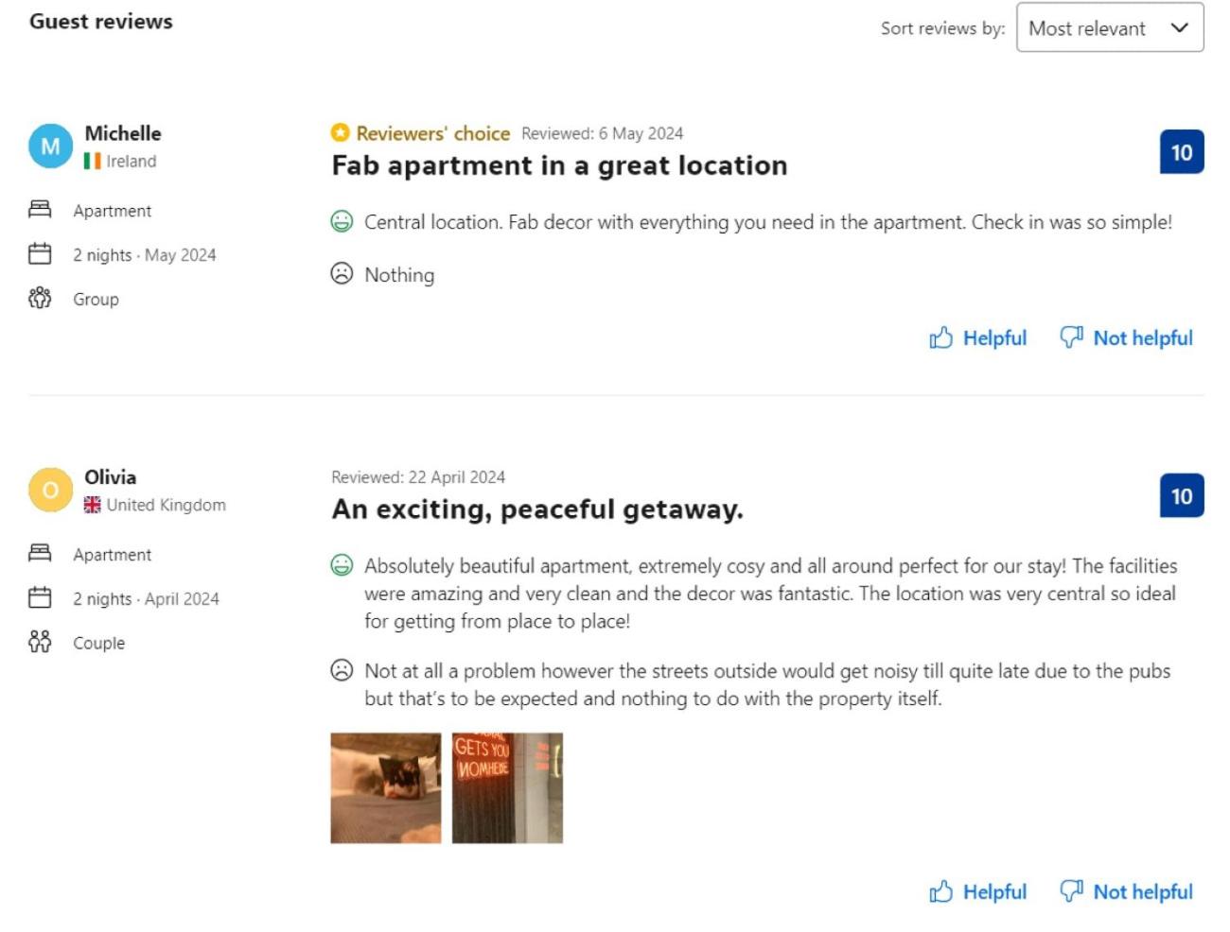Click the Group traveller icon
The height and width of the screenshot is (932, 1230).
[x=40, y=299]
